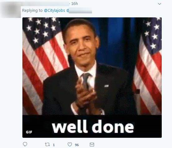172x148 pixels.
Task: Retweet this post using the arrows icon
Action: pyautogui.click(x=47, y=145)
